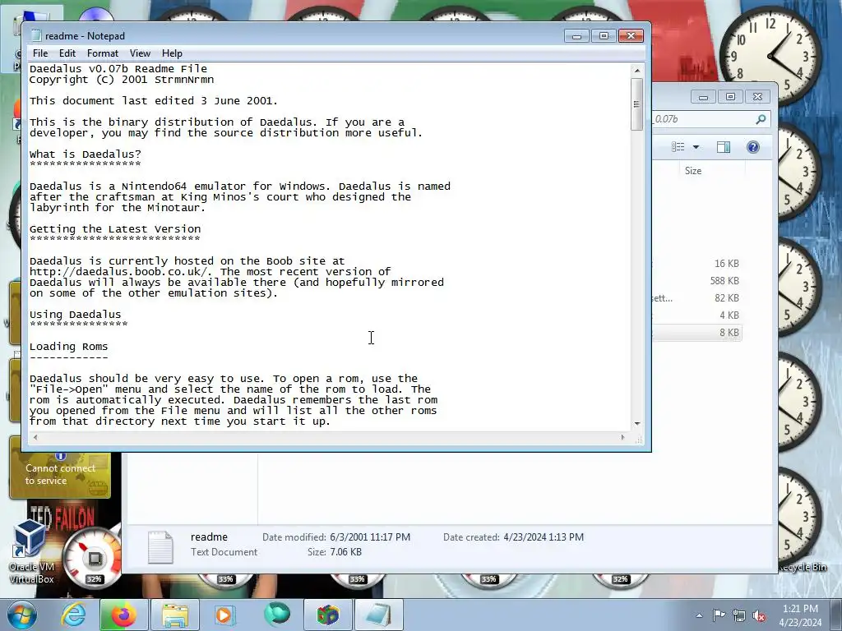This screenshot has height=631, width=842.
Task: Click the taskbar clock showing 1:21 PM
Action: pyautogui.click(x=800, y=615)
